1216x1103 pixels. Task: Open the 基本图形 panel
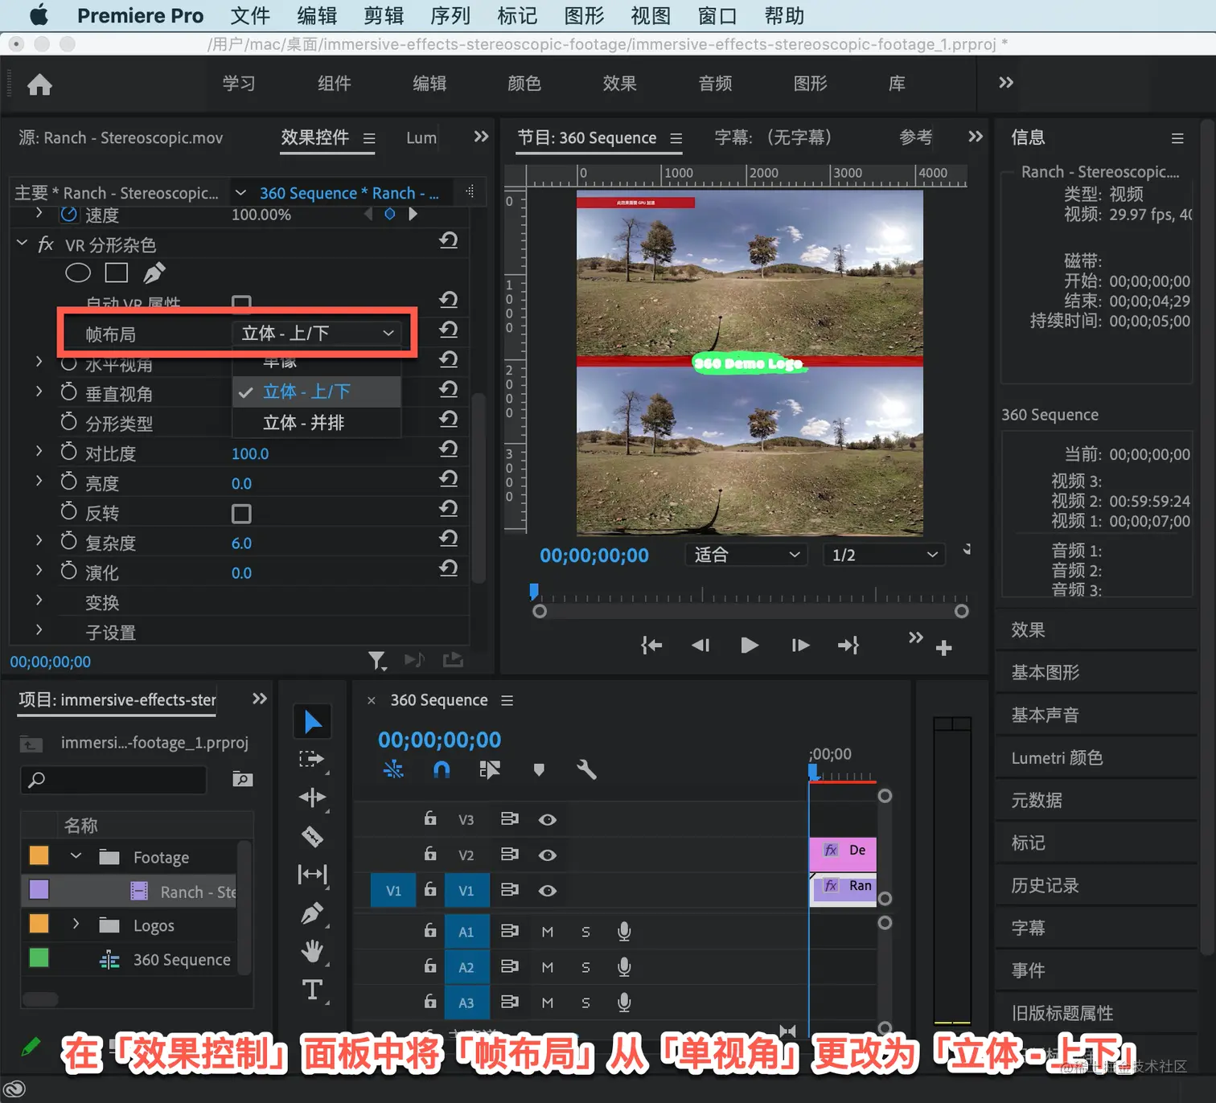pyautogui.click(x=1045, y=672)
